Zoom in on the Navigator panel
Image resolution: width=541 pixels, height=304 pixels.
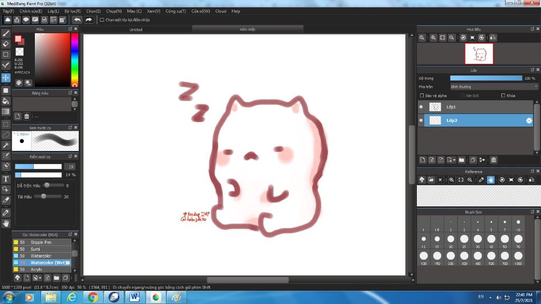click(433, 37)
